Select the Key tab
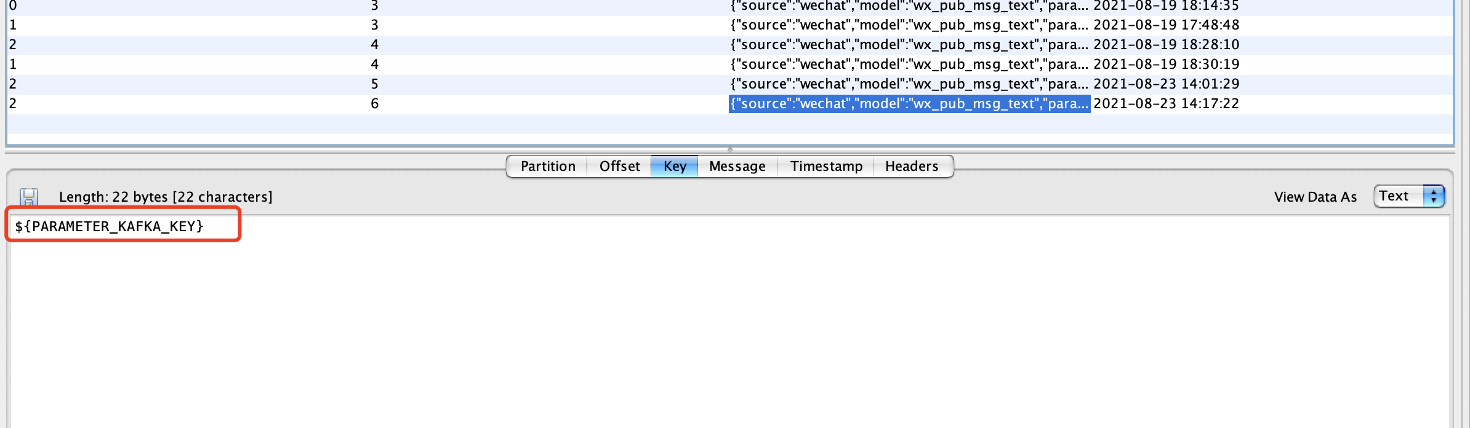The height and width of the screenshot is (428, 1470). (675, 166)
